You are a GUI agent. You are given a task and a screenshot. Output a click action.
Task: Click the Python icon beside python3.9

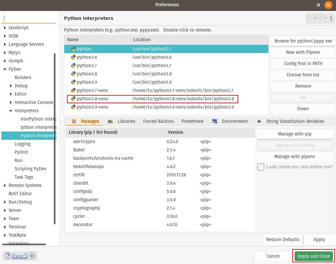click(x=73, y=82)
